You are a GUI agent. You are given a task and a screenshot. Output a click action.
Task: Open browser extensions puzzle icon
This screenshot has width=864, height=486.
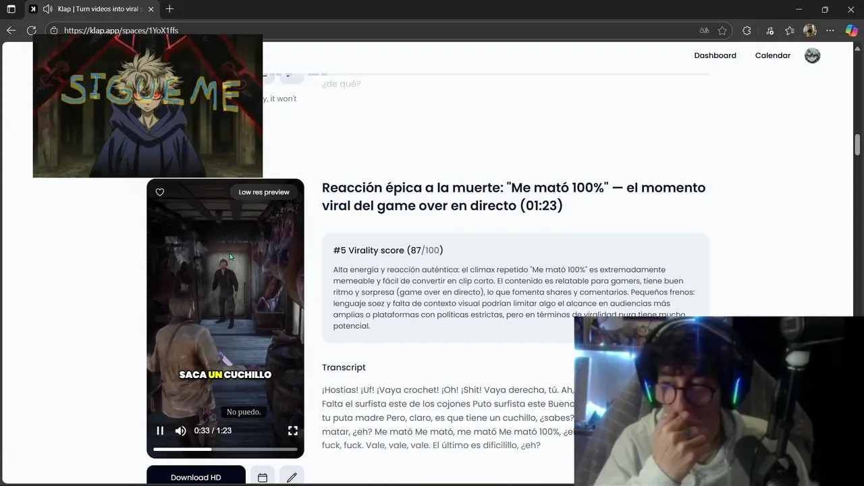pos(747,30)
